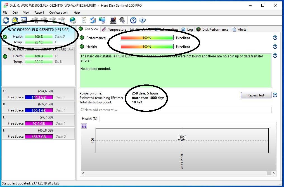284x187 pixels.
Task: Click the second gray disk test icon
Action: pyautogui.click(x=44, y=20)
